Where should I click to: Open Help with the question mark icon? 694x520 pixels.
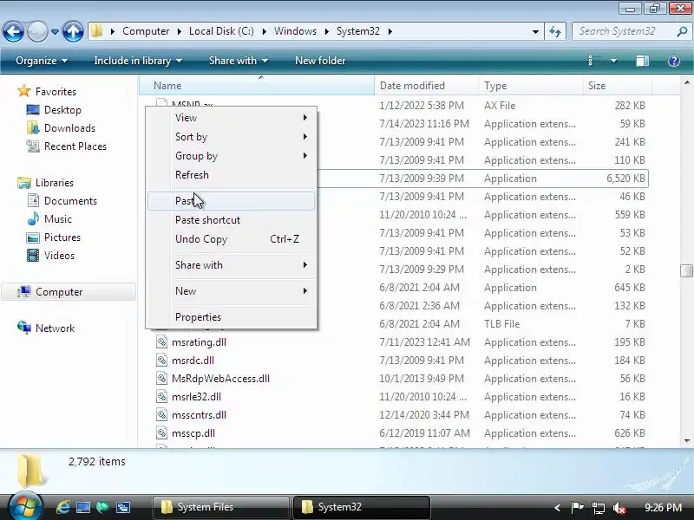coord(674,61)
